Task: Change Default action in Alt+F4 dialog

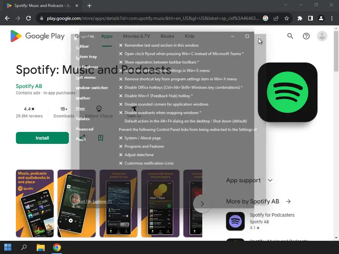Action: pyautogui.click(x=185, y=121)
